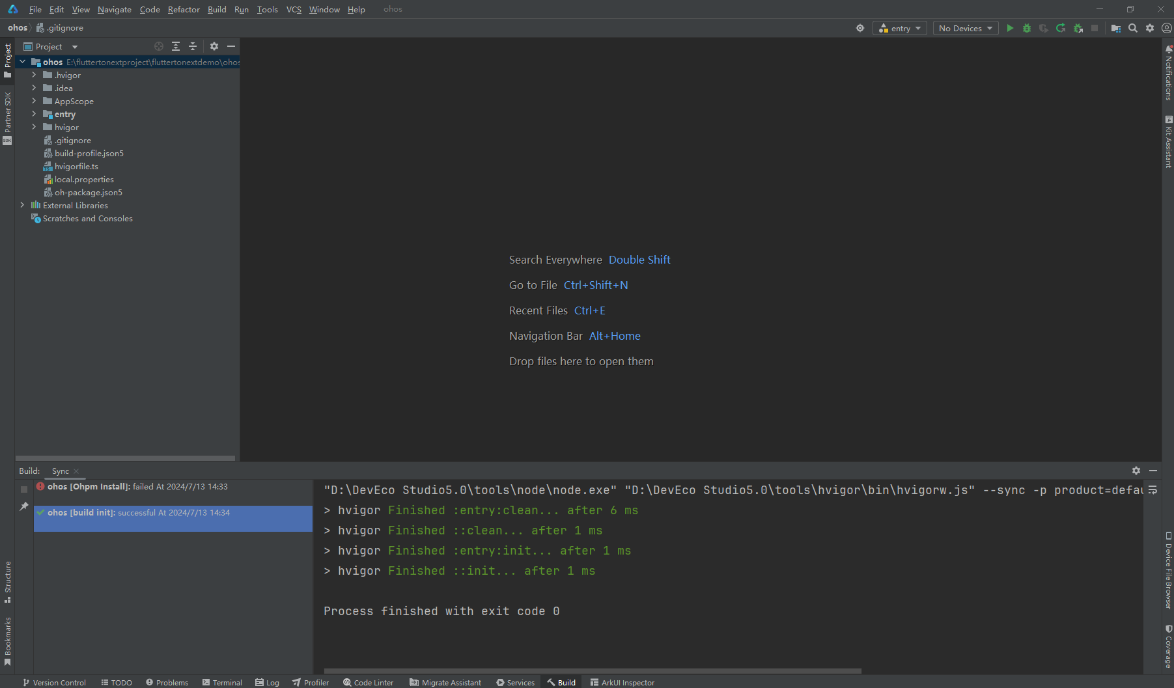1174x688 pixels.
Task: Open Code Linter tool window
Action: pyautogui.click(x=369, y=682)
